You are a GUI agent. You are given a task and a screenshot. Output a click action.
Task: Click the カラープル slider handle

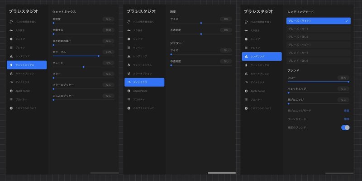click(x=99, y=56)
